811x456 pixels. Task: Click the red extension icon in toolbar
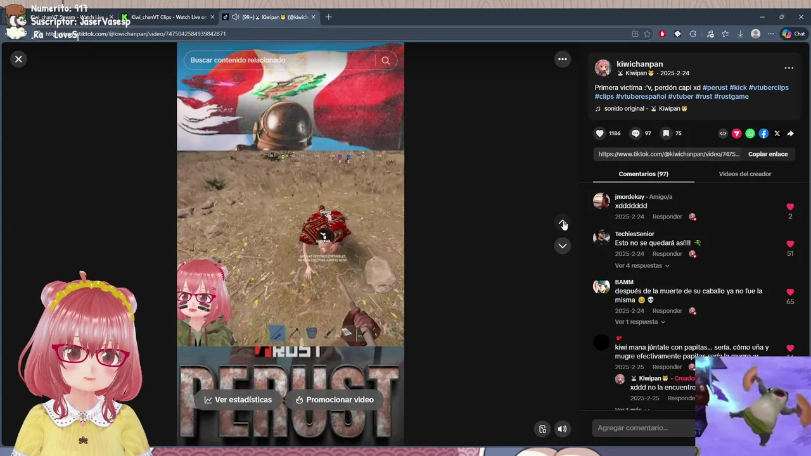[662, 34]
